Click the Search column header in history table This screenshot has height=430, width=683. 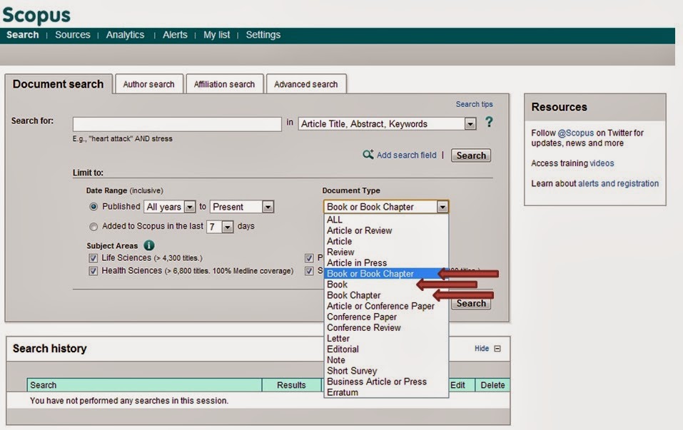(144, 385)
